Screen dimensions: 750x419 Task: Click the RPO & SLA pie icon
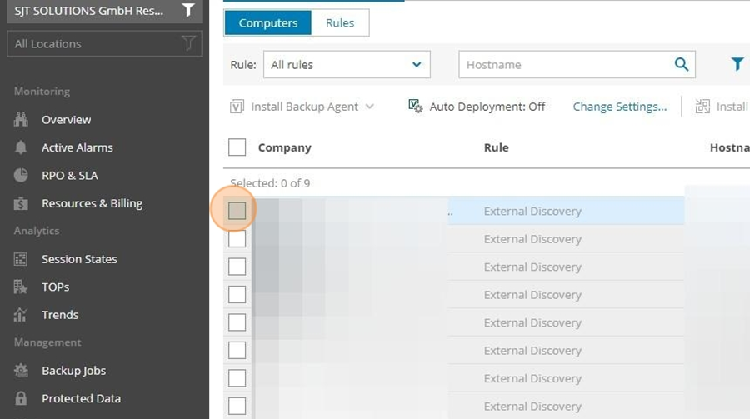coord(21,175)
